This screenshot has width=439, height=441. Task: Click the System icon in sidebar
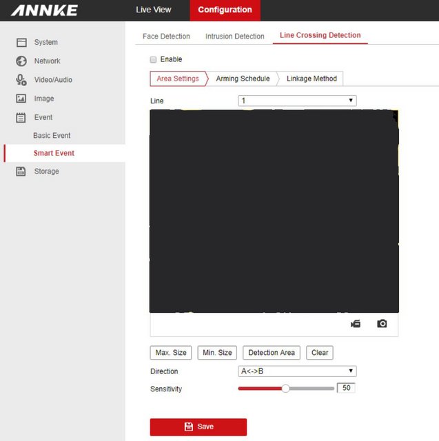tap(21, 43)
